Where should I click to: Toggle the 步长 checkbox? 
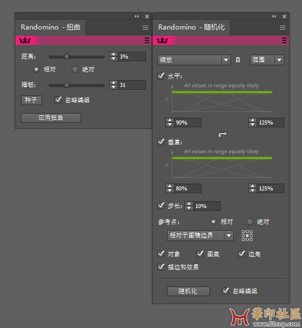coord(161,206)
